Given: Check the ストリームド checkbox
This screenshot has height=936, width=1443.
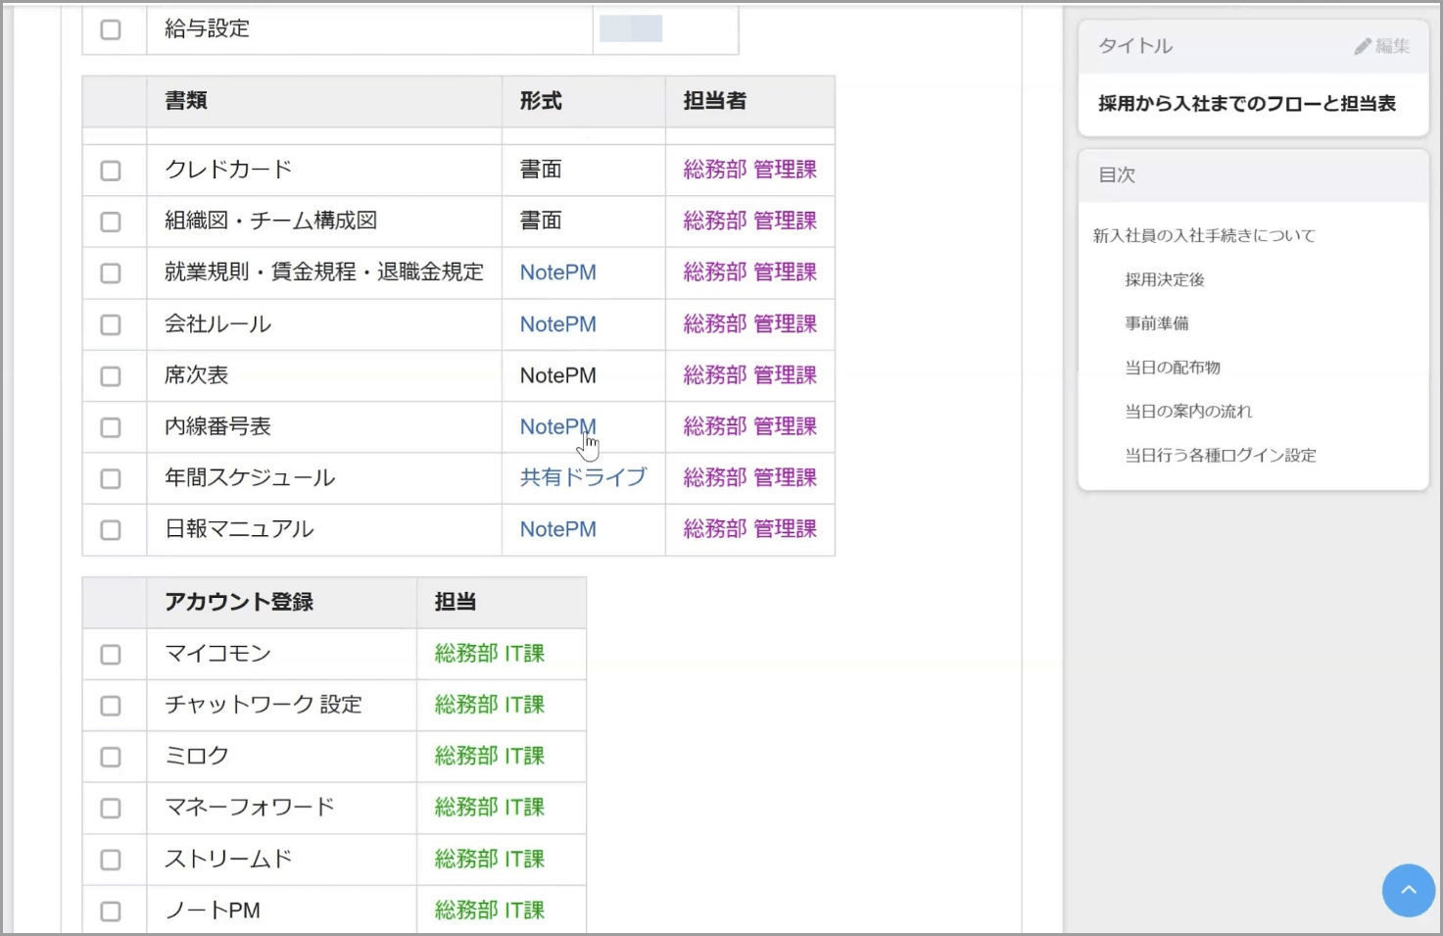Looking at the screenshot, I should pos(111,861).
